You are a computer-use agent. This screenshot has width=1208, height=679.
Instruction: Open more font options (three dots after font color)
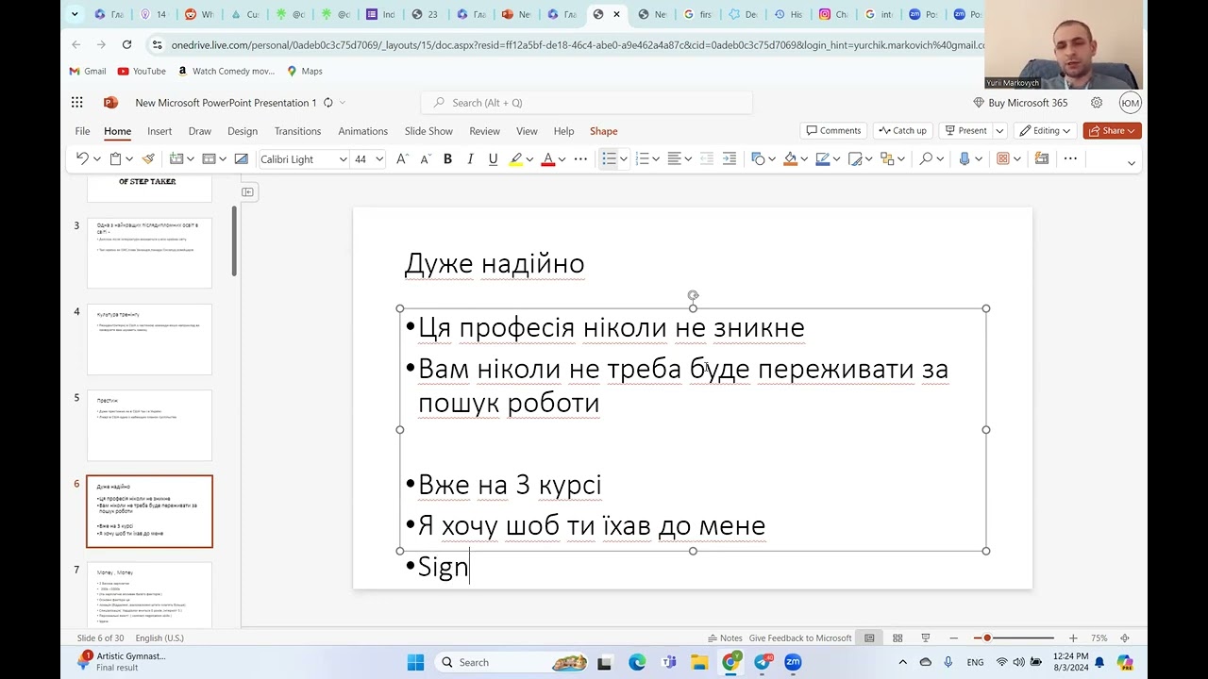point(581,158)
